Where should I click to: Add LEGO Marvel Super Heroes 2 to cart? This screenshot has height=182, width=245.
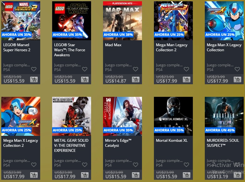point(34,80)
